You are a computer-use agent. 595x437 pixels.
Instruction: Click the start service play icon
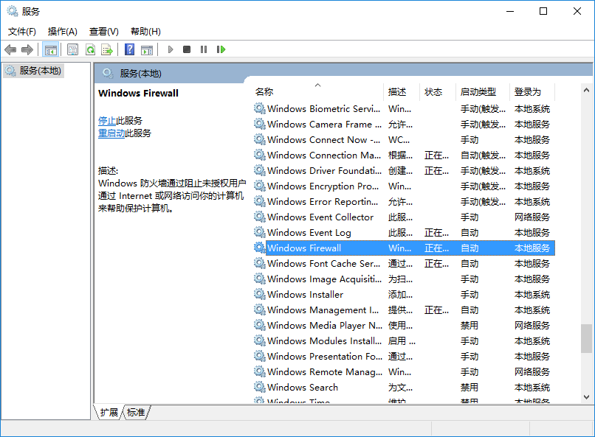[x=170, y=49]
